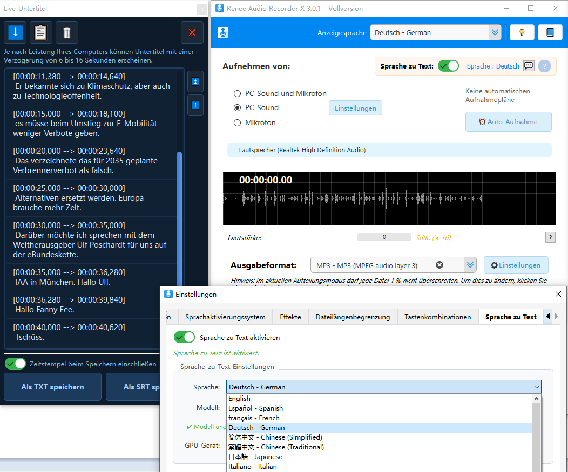Close the Einstellungen dialog
Screen dimensions: 568x472
[x=558, y=294]
